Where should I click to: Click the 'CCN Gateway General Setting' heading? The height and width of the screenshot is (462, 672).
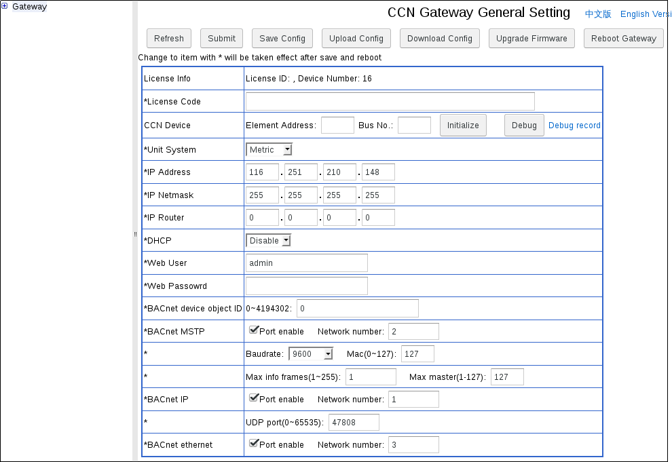click(x=479, y=12)
